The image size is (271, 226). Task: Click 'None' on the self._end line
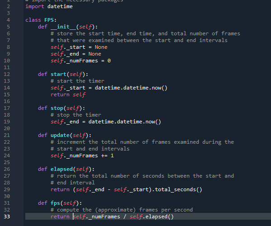coord(95,54)
